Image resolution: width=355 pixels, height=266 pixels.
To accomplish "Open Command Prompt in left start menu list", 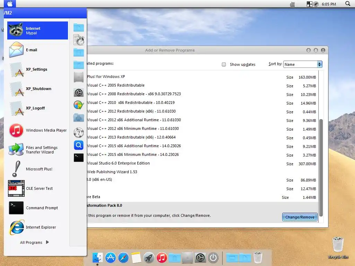I will point(37,208).
